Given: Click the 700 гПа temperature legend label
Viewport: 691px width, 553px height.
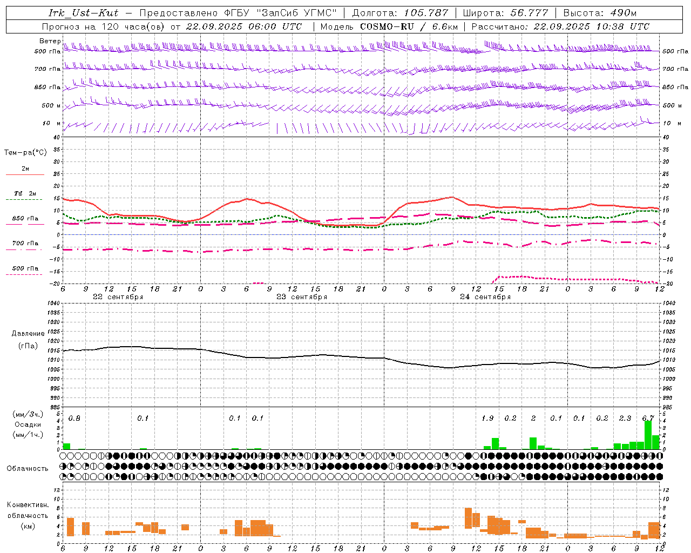Looking at the screenshot, I should tap(25, 243).
